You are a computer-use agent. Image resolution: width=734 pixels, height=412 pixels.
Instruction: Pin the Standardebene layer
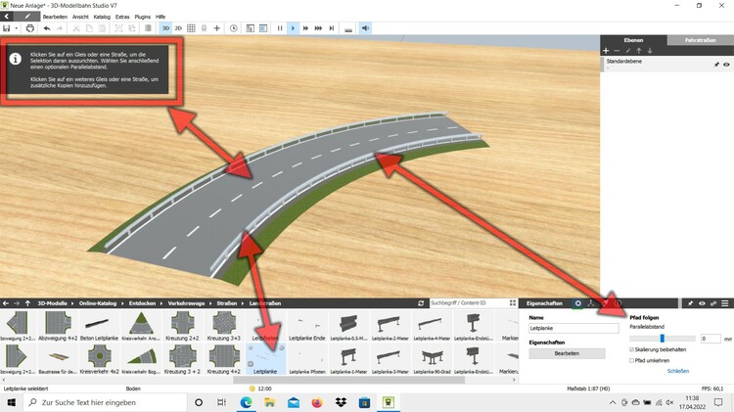point(715,64)
